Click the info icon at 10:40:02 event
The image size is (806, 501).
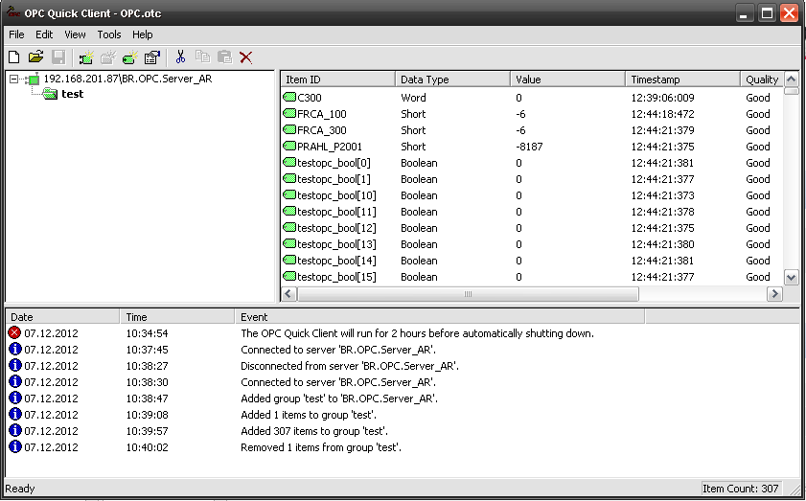point(15,446)
